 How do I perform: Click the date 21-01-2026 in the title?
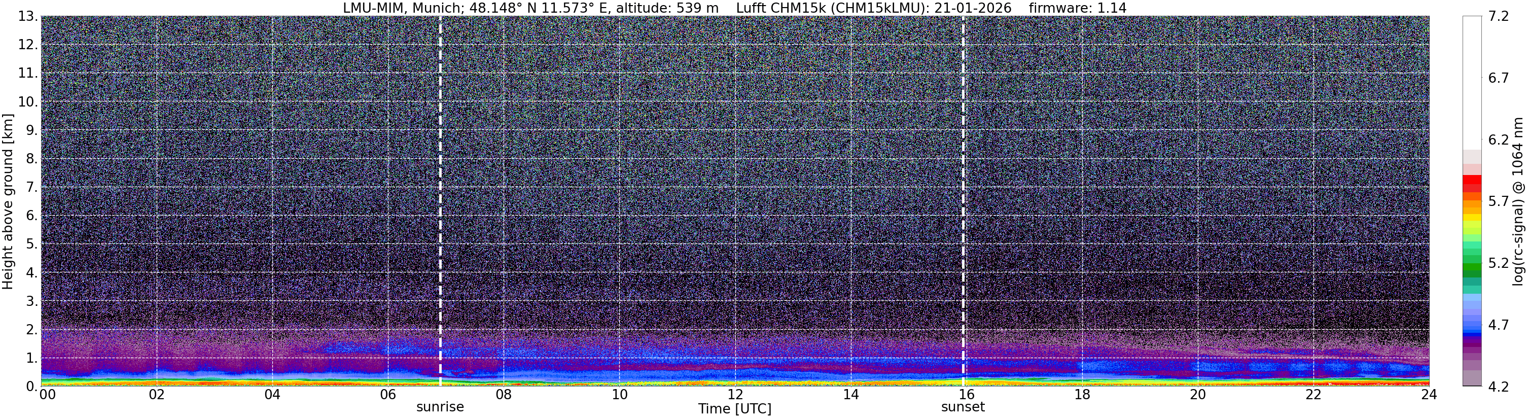pyautogui.click(x=973, y=8)
